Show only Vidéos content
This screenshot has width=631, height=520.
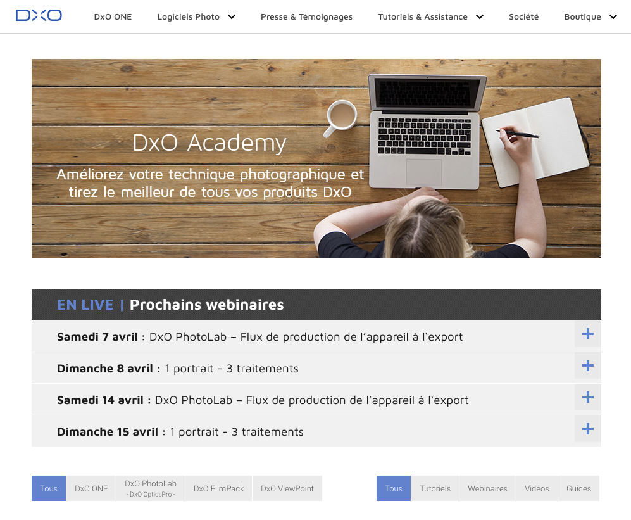pos(537,488)
